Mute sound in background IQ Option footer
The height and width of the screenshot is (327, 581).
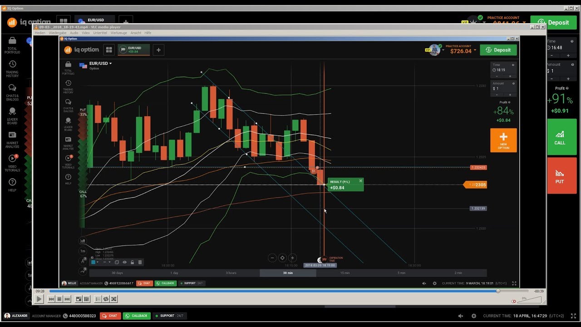tap(461, 316)
